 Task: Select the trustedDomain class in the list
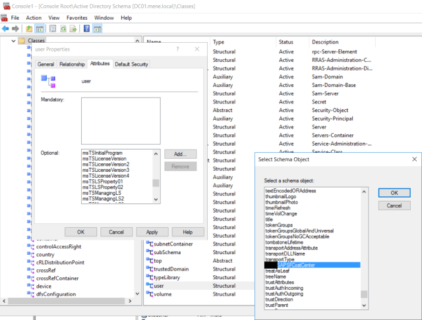point(170,269)
